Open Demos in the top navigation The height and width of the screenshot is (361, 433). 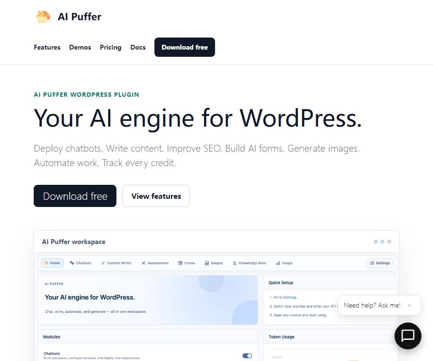click(80, 47)
